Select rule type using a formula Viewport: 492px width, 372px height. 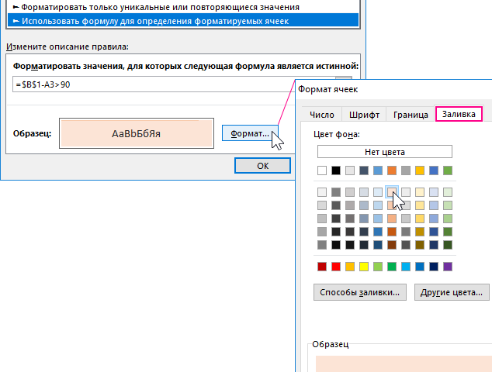click(155, 20)
